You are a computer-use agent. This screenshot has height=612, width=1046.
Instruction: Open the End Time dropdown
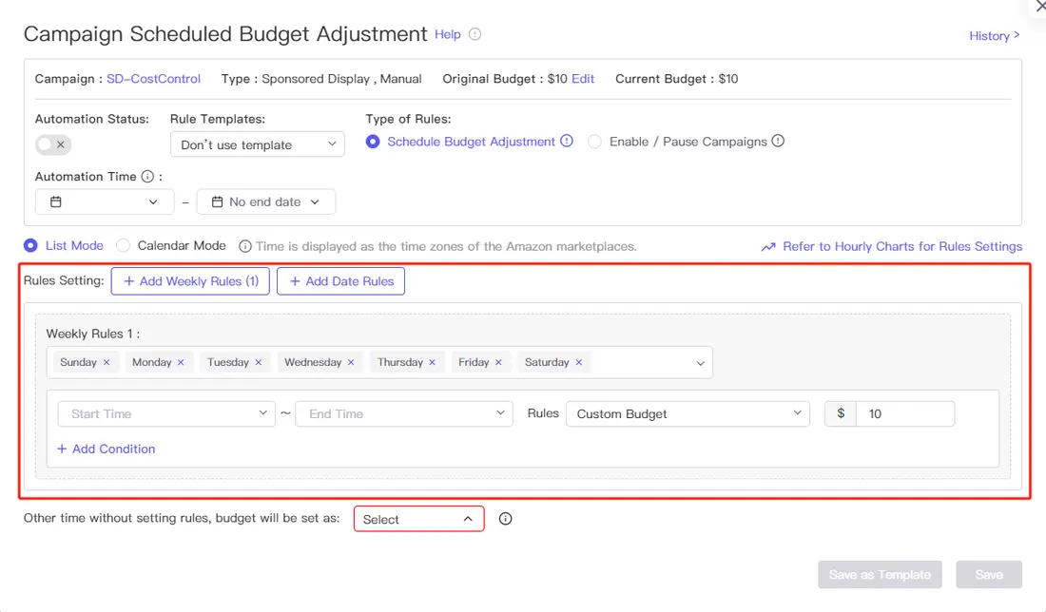click(x=404, y=414)
